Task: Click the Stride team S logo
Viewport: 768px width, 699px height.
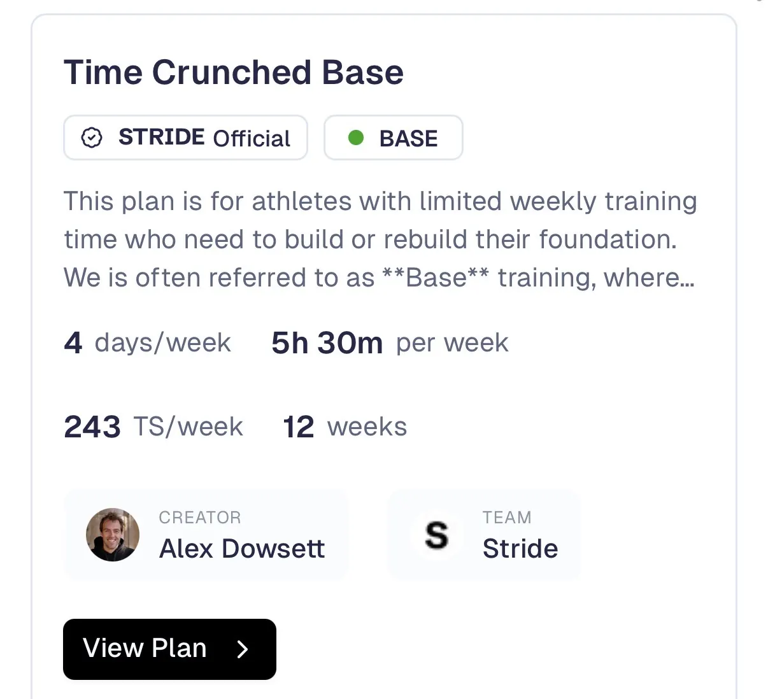Action: click(437, 535)
